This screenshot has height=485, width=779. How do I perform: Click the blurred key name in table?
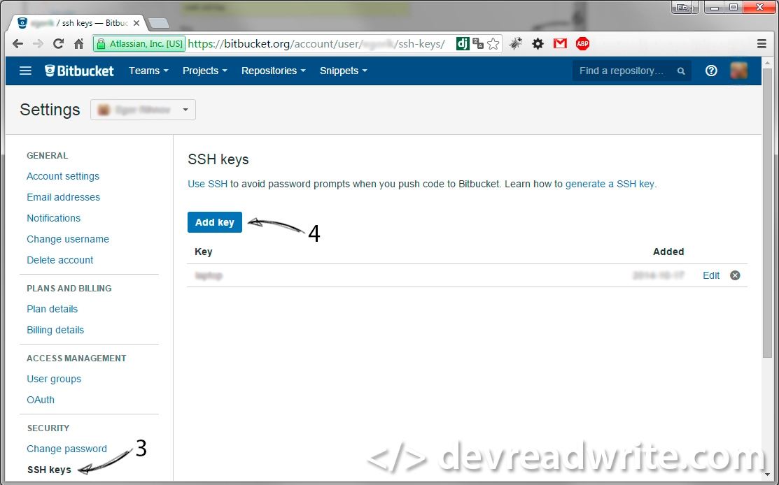coord(209,275)
